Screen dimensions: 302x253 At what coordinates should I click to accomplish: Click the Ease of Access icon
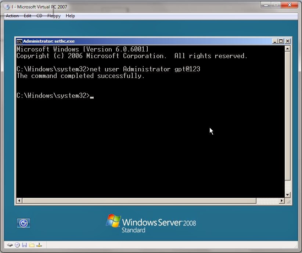coord(23,223)
